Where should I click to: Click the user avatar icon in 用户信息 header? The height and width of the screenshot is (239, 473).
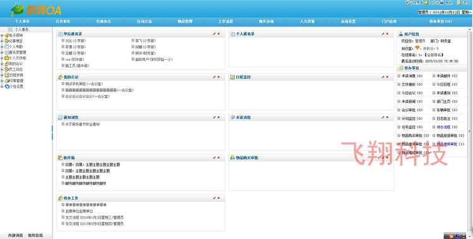(x=400, y=34)
